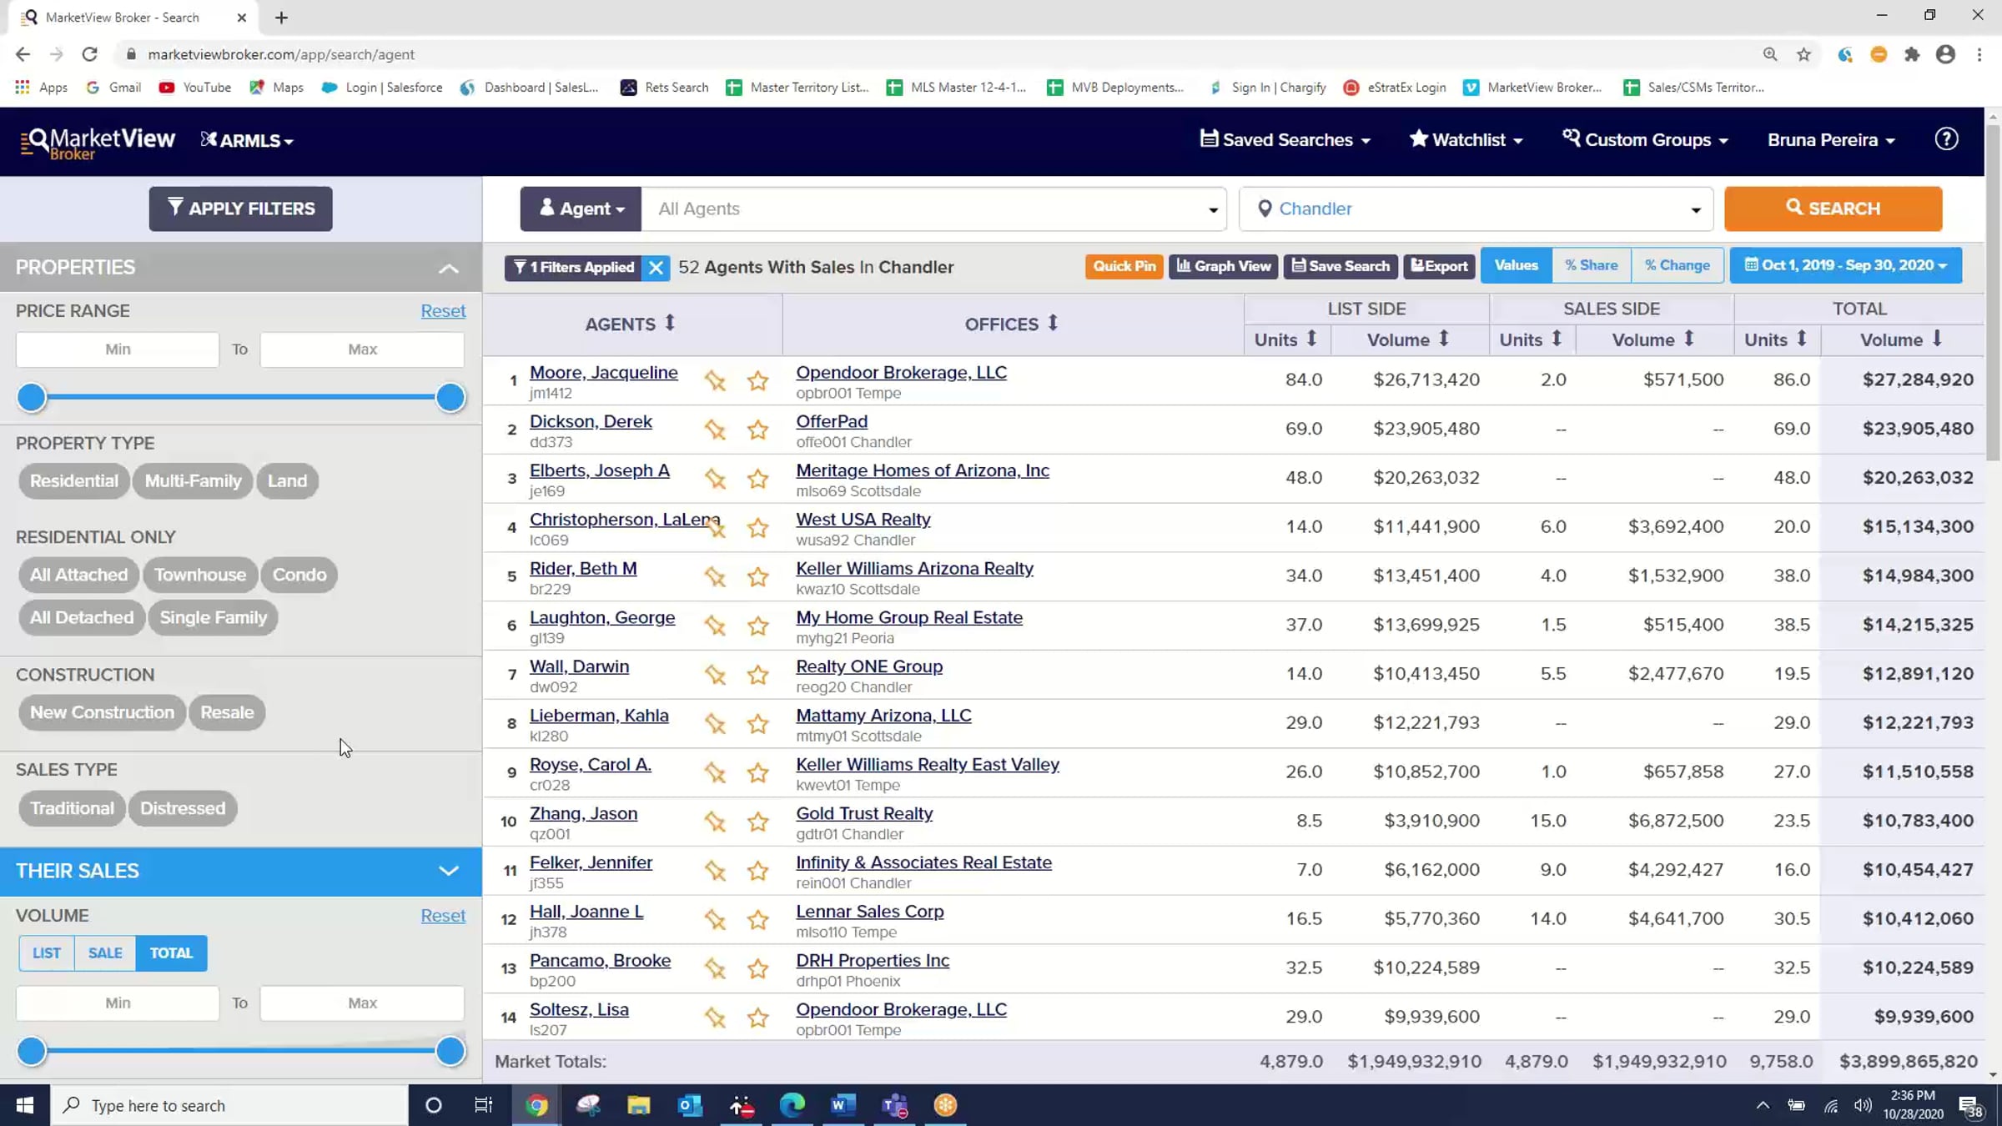2002x1126 pixels.
Task: Click the orange Search button
Action: [1833, 209]
